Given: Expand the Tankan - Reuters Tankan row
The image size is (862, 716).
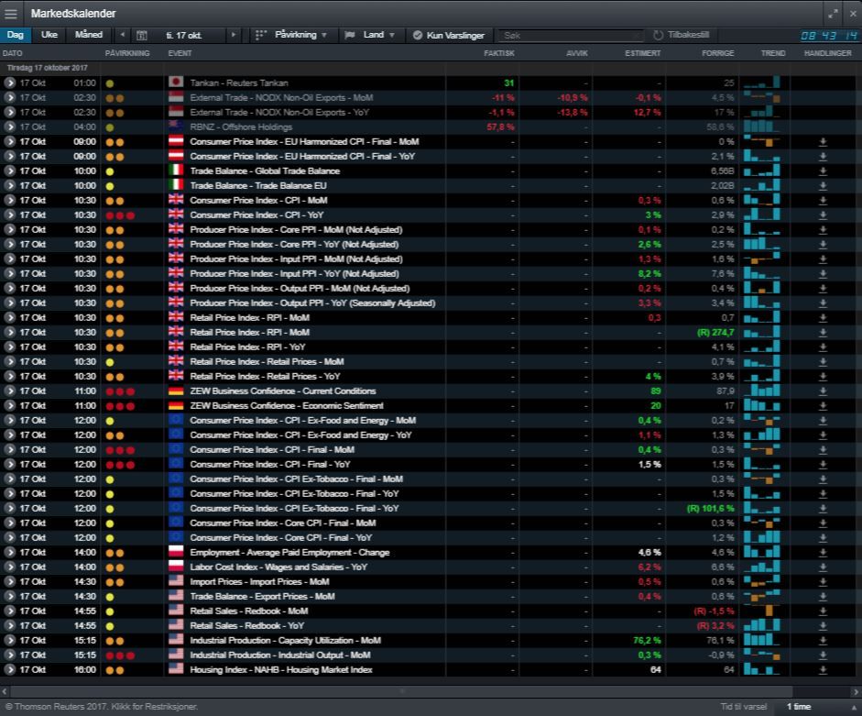Looking at the screenshot, I should (9, 83).
